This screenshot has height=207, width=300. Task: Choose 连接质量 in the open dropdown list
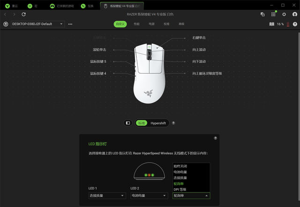tap(191, 178)
